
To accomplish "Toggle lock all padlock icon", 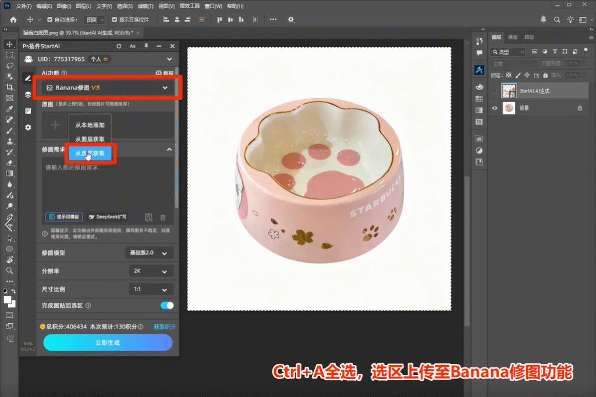I will coord(545,75).
